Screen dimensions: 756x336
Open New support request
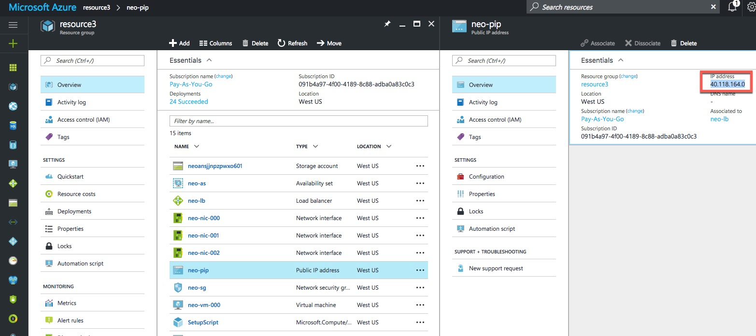coord(504,268)
